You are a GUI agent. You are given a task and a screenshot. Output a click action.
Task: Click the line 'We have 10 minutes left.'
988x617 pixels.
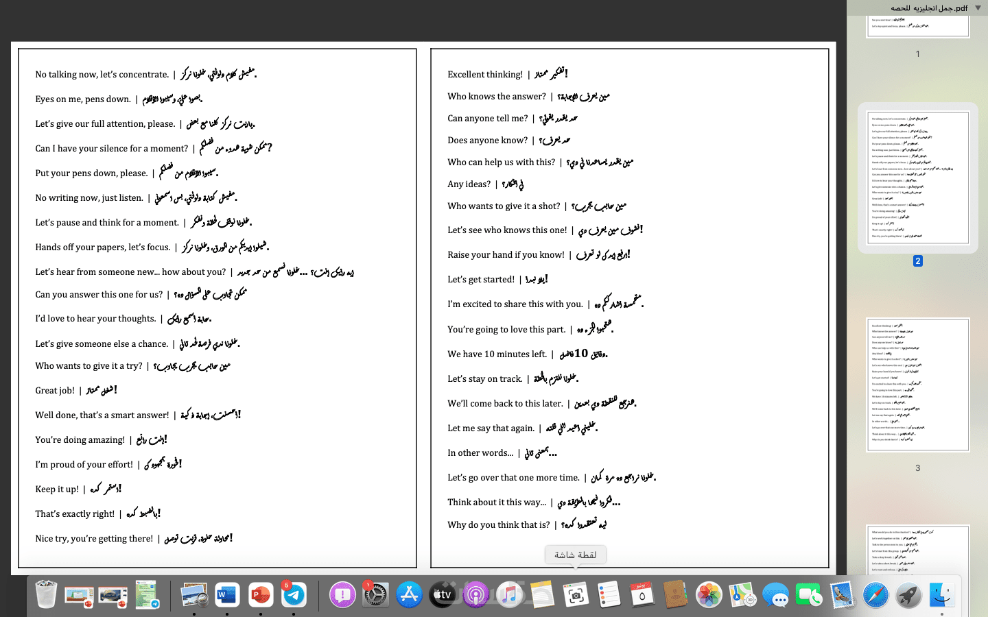497,354
